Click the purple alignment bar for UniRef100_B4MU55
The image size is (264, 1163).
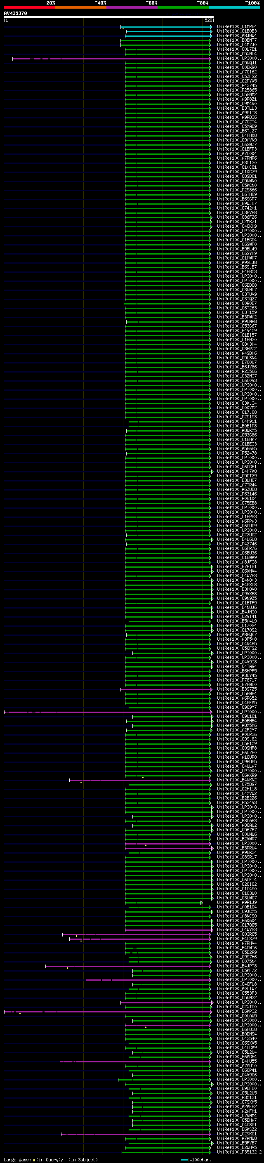(135, 1062)
